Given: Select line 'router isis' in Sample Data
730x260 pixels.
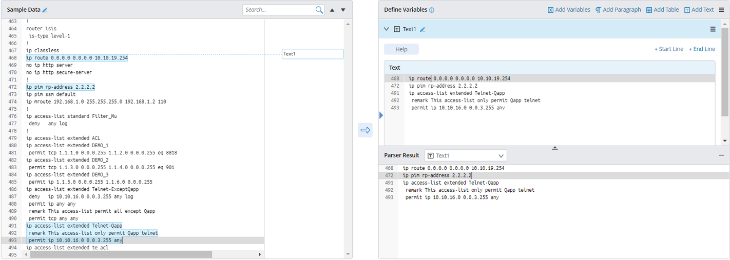Looking at the screenshot, I should [41, 29].
